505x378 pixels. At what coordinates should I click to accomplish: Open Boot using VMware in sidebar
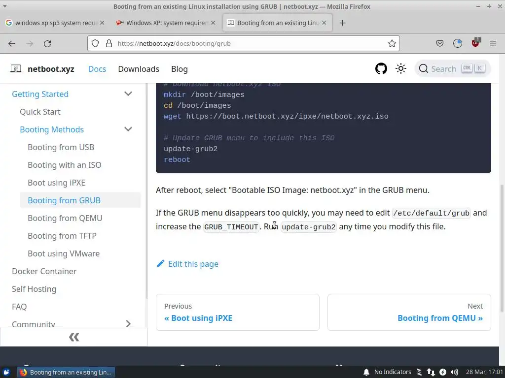(64, 253)
